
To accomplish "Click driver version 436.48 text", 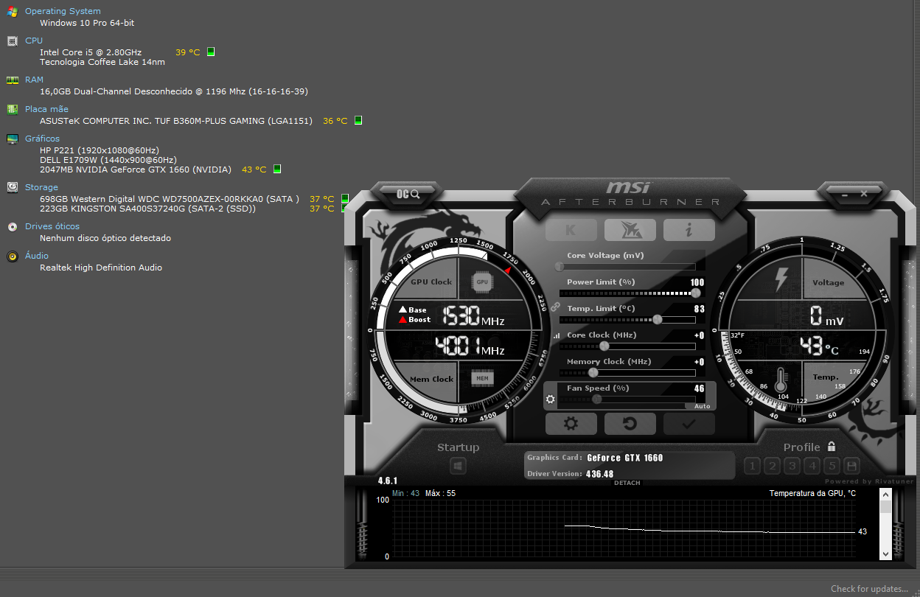I will [x=600, y=474].
